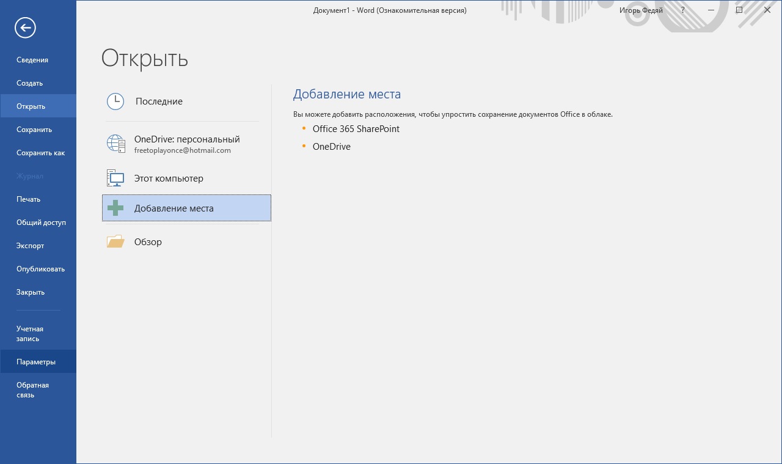Screen dimensions: 782x464
Task: Click the folder icon next to Обзор
Action: (x=115, y=241)
